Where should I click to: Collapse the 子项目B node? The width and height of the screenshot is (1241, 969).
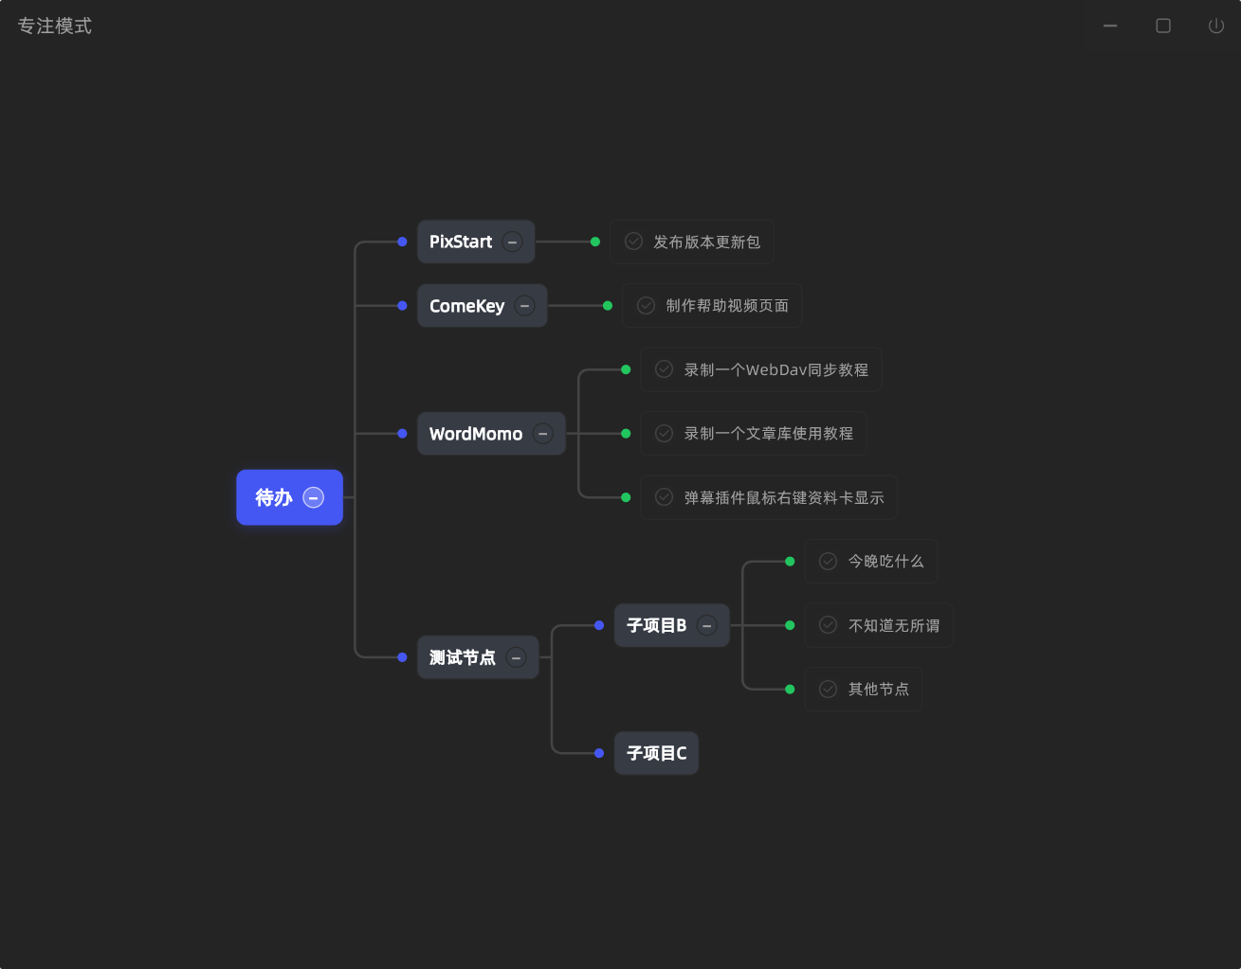pos(706,625)
